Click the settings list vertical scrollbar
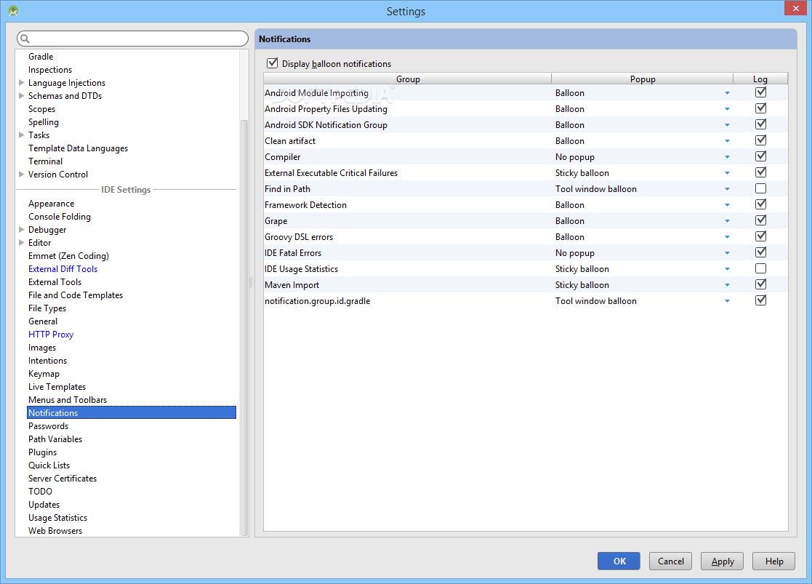The width and height of the screenshot is (812, 584). click(244, 328)
